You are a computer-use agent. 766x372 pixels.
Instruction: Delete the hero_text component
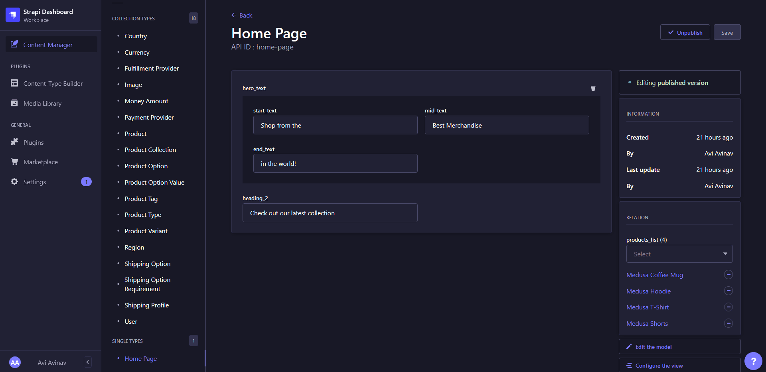point(593,88)
